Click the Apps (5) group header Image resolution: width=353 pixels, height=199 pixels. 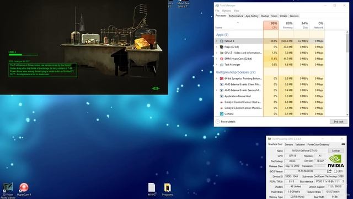222,35
